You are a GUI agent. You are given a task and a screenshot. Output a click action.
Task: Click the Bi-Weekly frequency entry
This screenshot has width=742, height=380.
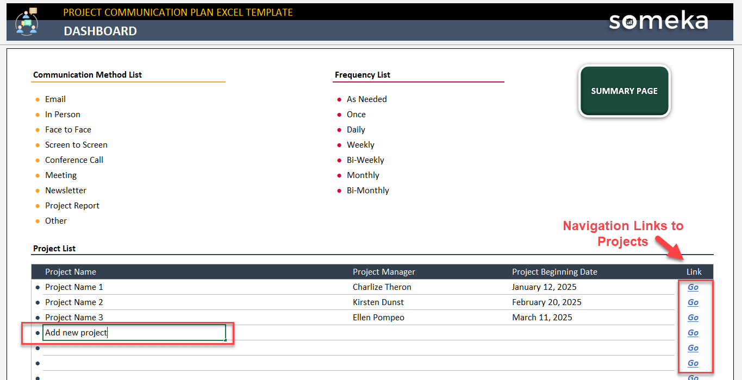coord(365,160)
